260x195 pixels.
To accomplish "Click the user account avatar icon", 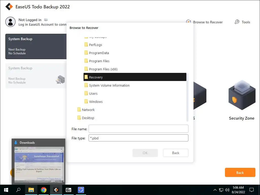I will [10, 22].
